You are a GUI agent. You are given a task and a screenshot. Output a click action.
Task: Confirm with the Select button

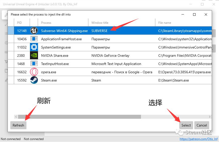tap(186, 125)
